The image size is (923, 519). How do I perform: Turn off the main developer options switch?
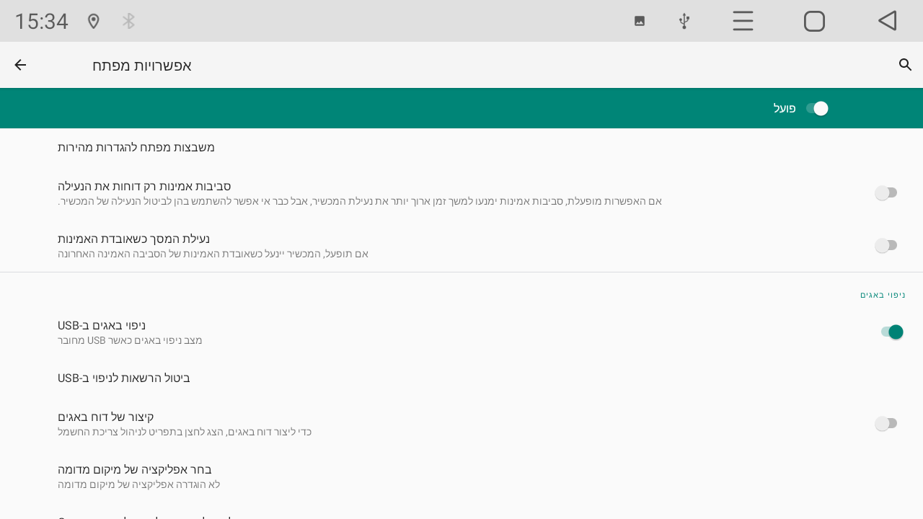[817, 108]
